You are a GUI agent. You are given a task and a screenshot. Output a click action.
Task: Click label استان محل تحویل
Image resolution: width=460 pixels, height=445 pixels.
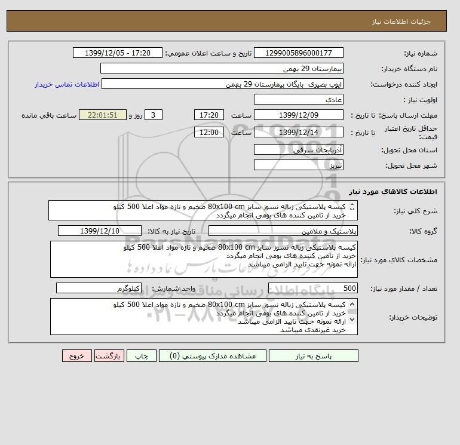click(x=409, y=150)
